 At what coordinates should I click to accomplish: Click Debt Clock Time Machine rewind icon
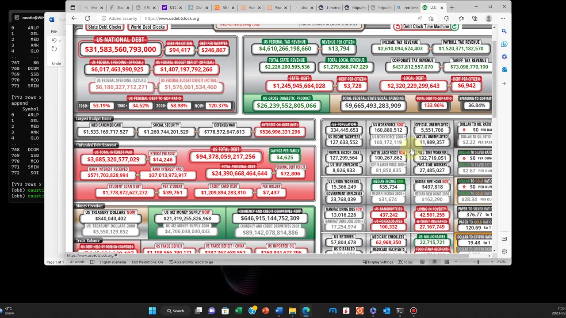tap(398, 26)
